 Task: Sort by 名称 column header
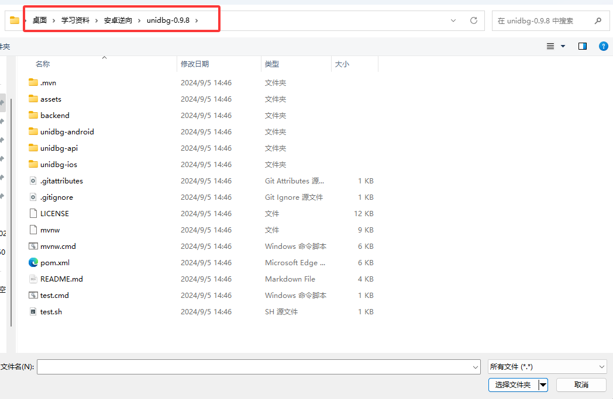pyautogui.click(x=43, y=64)
